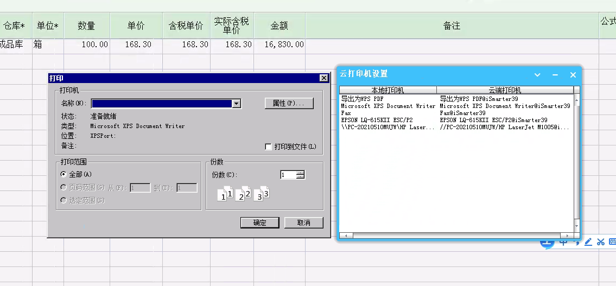
Task: Select local printer EPSON LQ-615KII ESC/P2
Action: 377,120
